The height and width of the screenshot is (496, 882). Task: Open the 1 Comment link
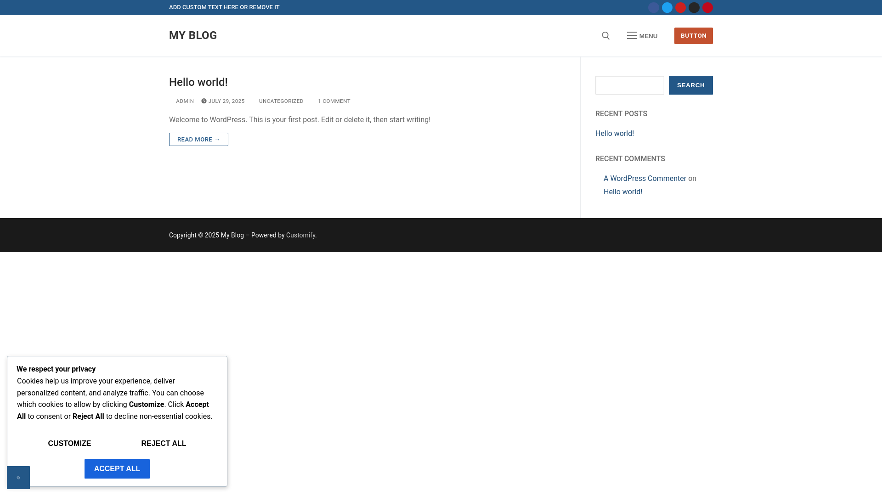(x=334, y=101)
